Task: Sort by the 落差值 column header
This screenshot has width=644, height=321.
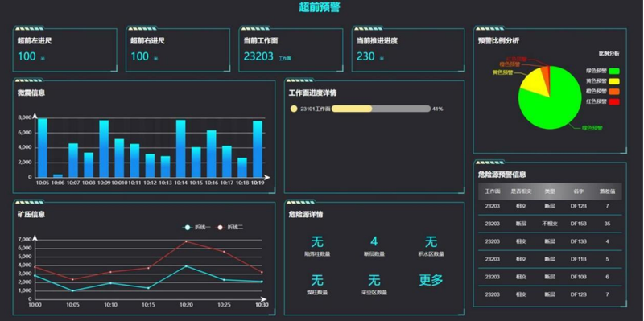Action: 607,191
